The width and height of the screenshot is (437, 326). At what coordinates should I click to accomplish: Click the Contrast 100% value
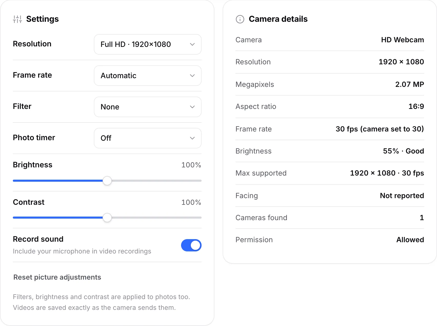(191, 202)
